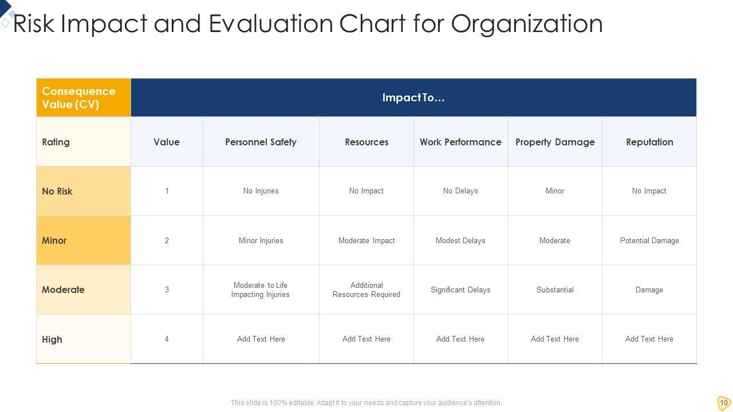The width and height of the screenshot is (733, 412).
Task: Select the 'Potential Damage' cell
Action: 649,241
